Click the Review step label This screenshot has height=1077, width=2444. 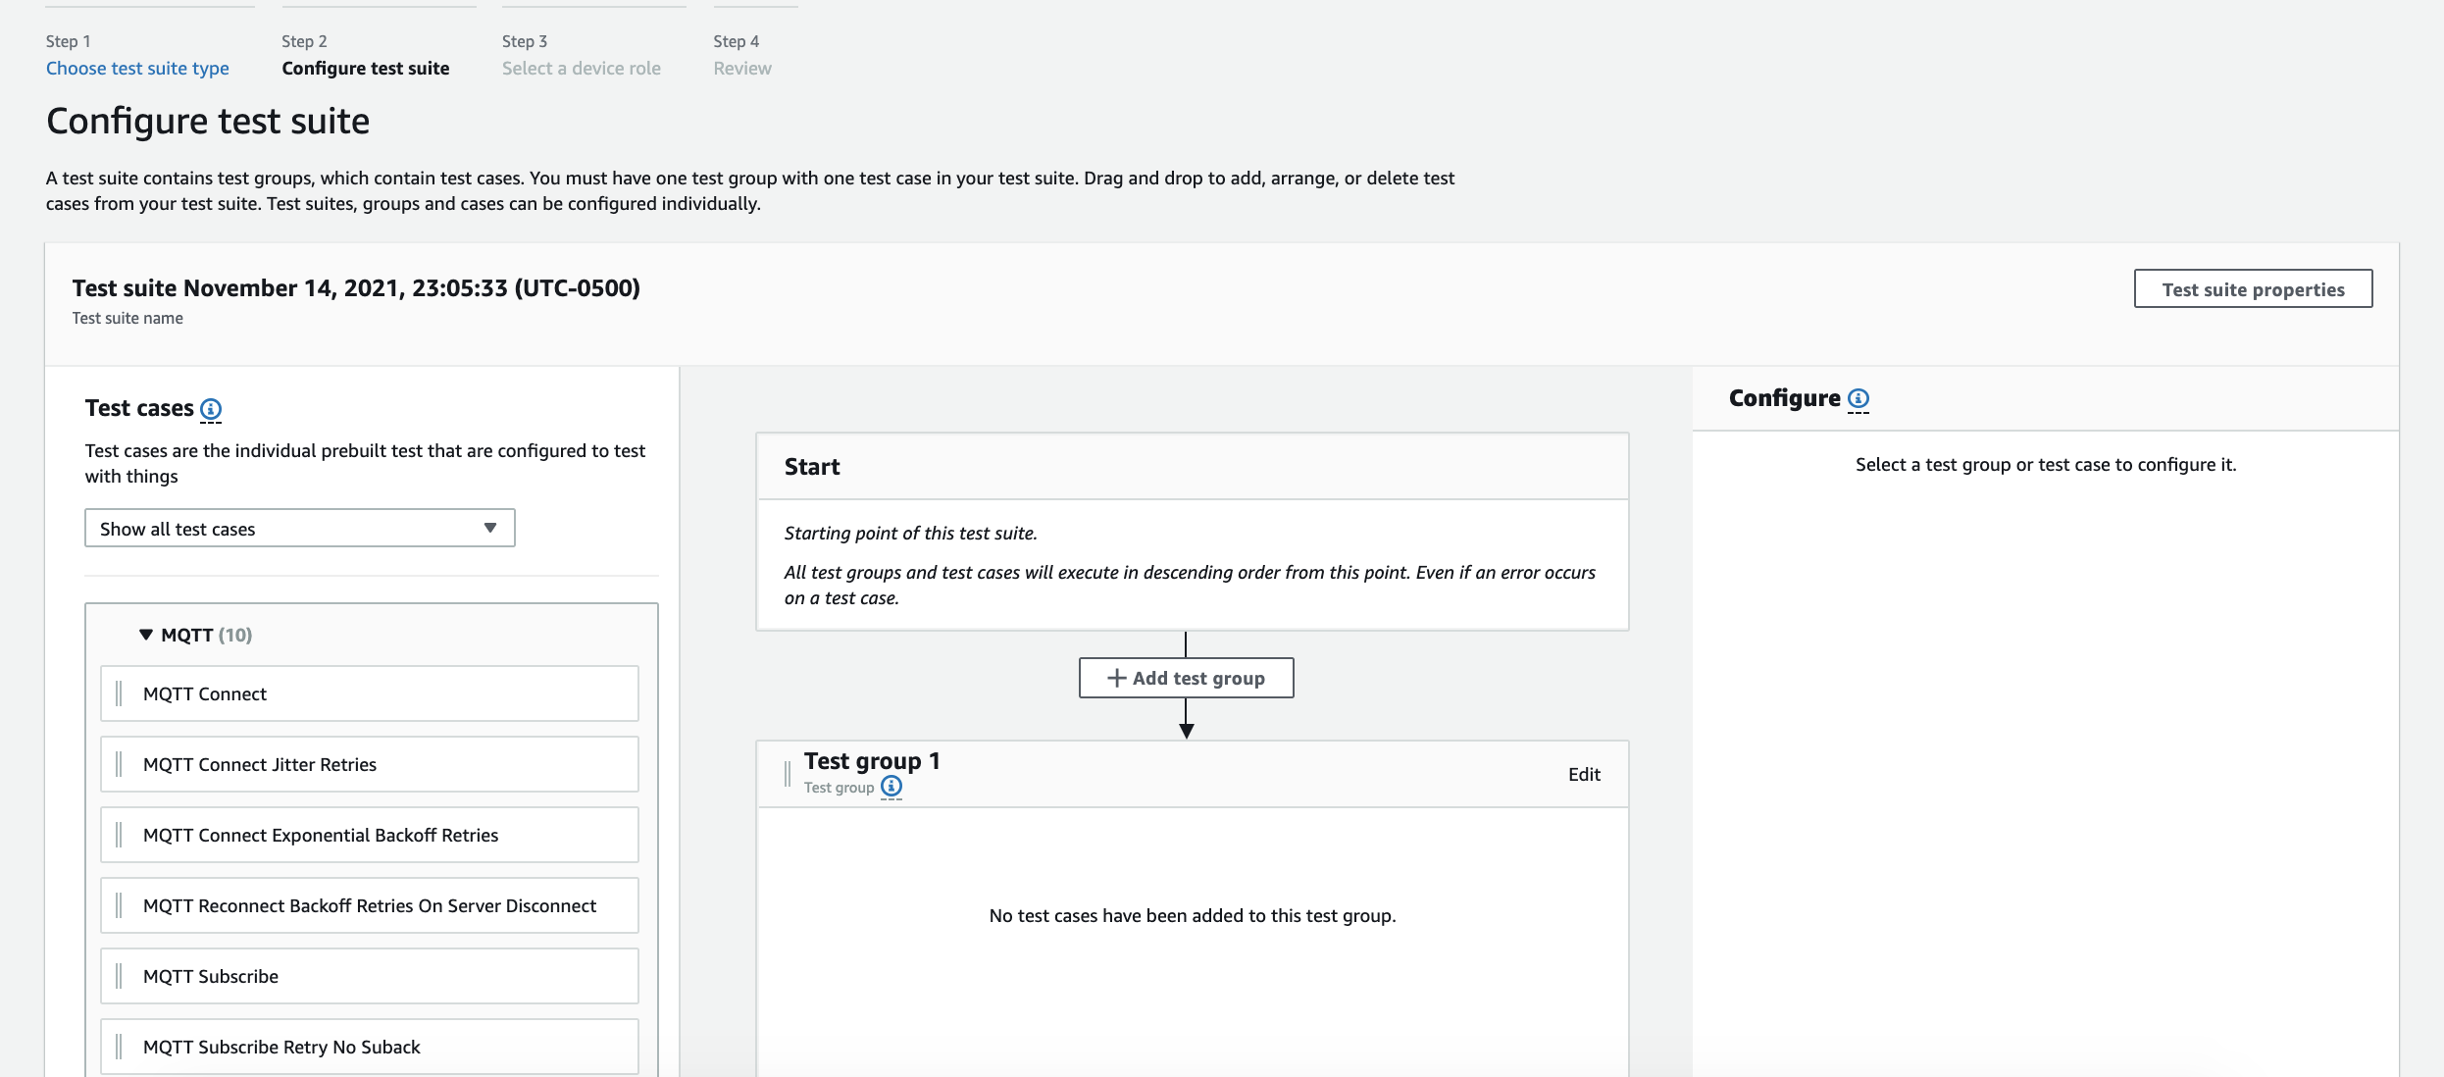741,69
